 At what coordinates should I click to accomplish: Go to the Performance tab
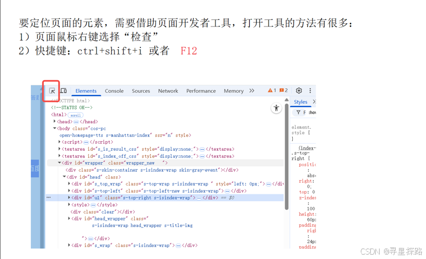coord(201,91)
